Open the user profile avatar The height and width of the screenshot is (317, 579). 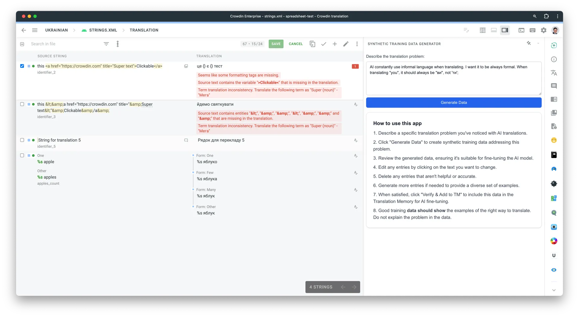(555, 30)
